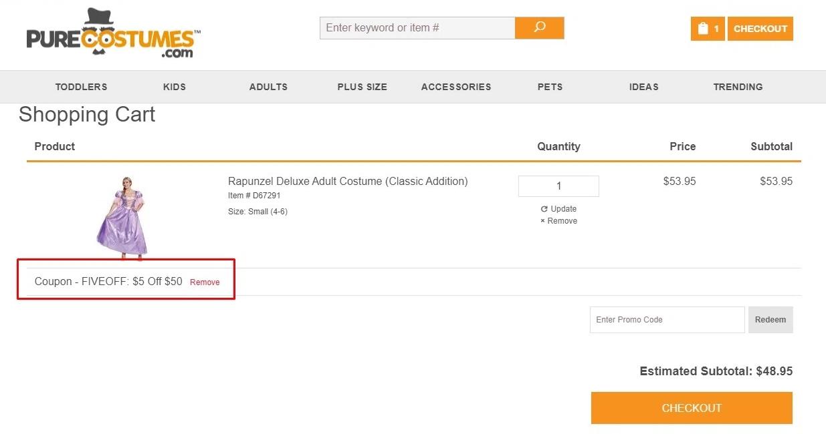Open the ADULTS menu
The height and width of the screenshot is (434, 826).
(268, 87)
